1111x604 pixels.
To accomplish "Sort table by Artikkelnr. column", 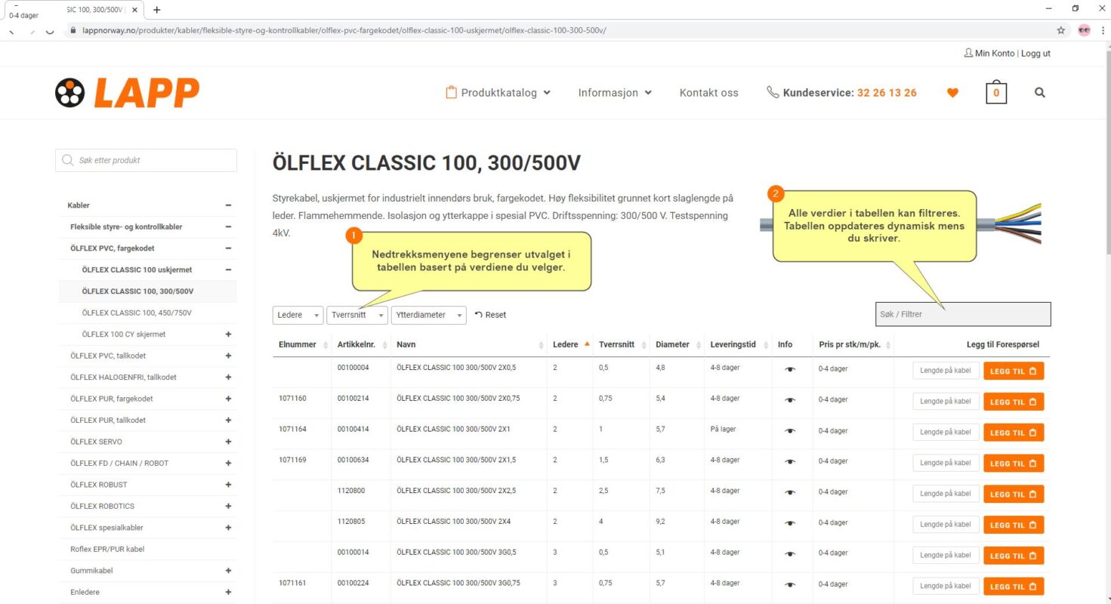I will [x=361, y=344].
